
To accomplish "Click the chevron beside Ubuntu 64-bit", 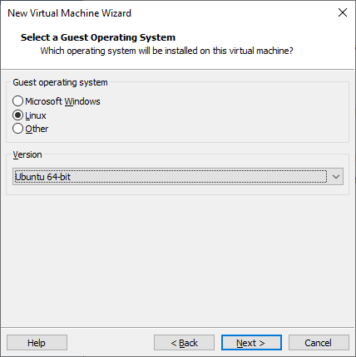I will 335,177.
